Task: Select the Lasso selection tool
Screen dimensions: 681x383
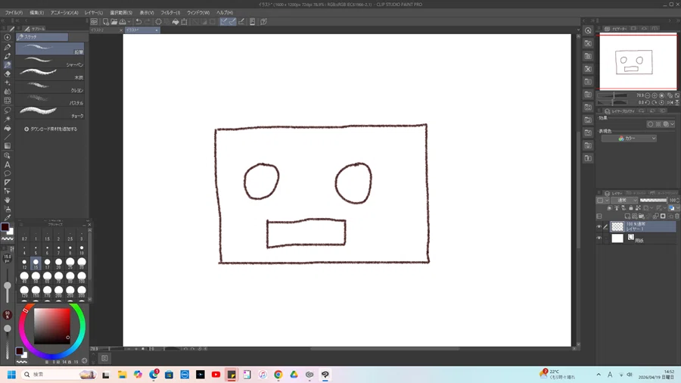Action: pos(8,110)
